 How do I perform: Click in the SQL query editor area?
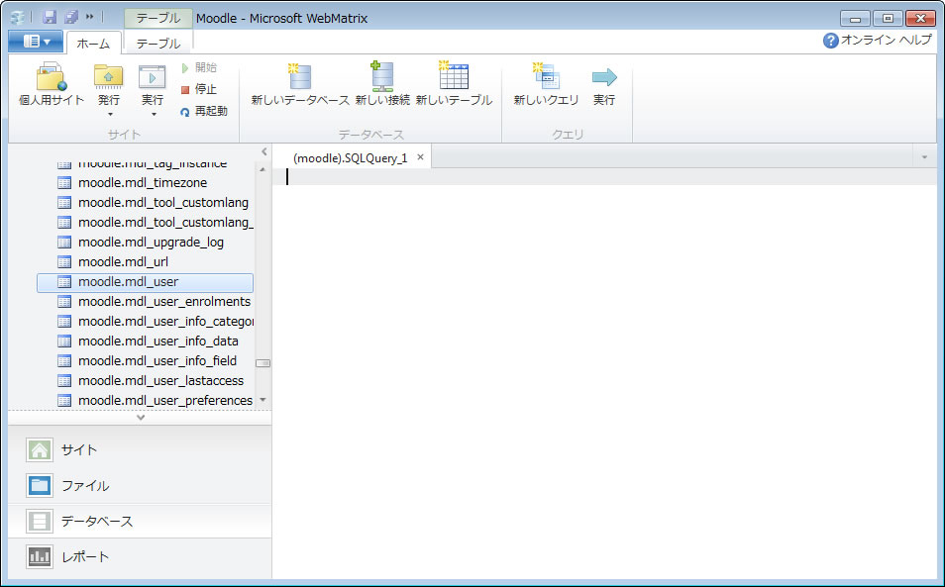604,376
